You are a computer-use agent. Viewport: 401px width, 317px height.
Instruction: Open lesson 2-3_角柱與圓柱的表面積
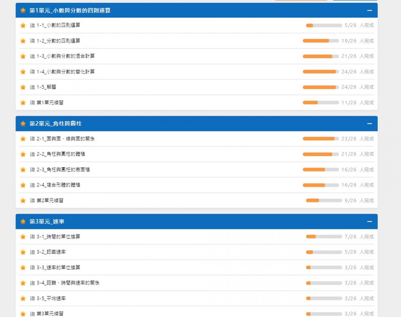click(63, 170)
